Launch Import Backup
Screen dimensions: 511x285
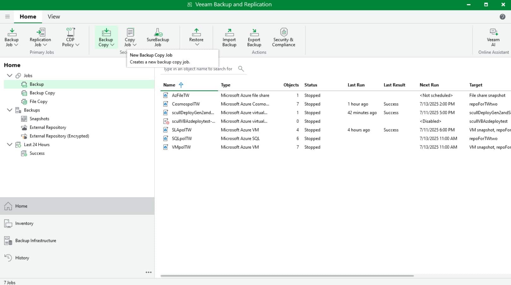click(229, 37)
